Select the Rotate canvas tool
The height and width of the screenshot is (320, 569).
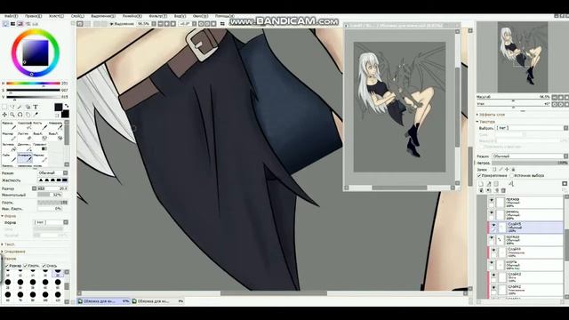pyautogui.click(x=20, y=115)
